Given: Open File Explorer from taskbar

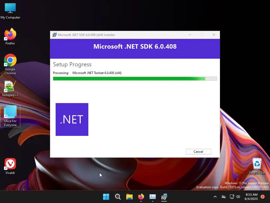Looking at the screenshot, I should coord(129,197).
